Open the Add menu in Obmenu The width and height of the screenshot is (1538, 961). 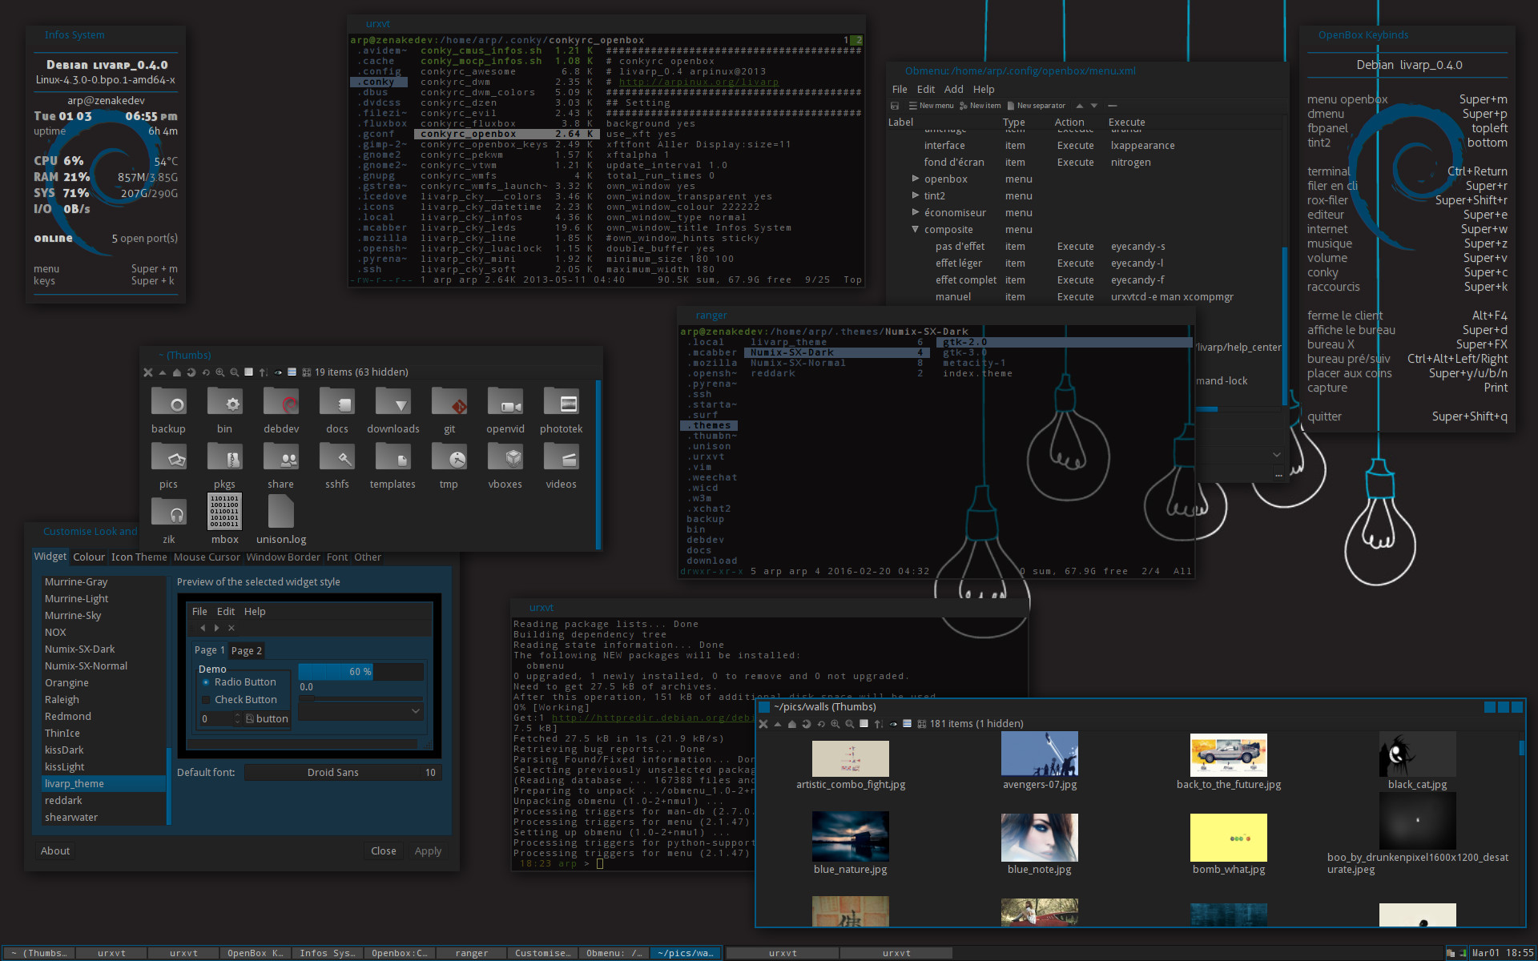tap(953, 90)
